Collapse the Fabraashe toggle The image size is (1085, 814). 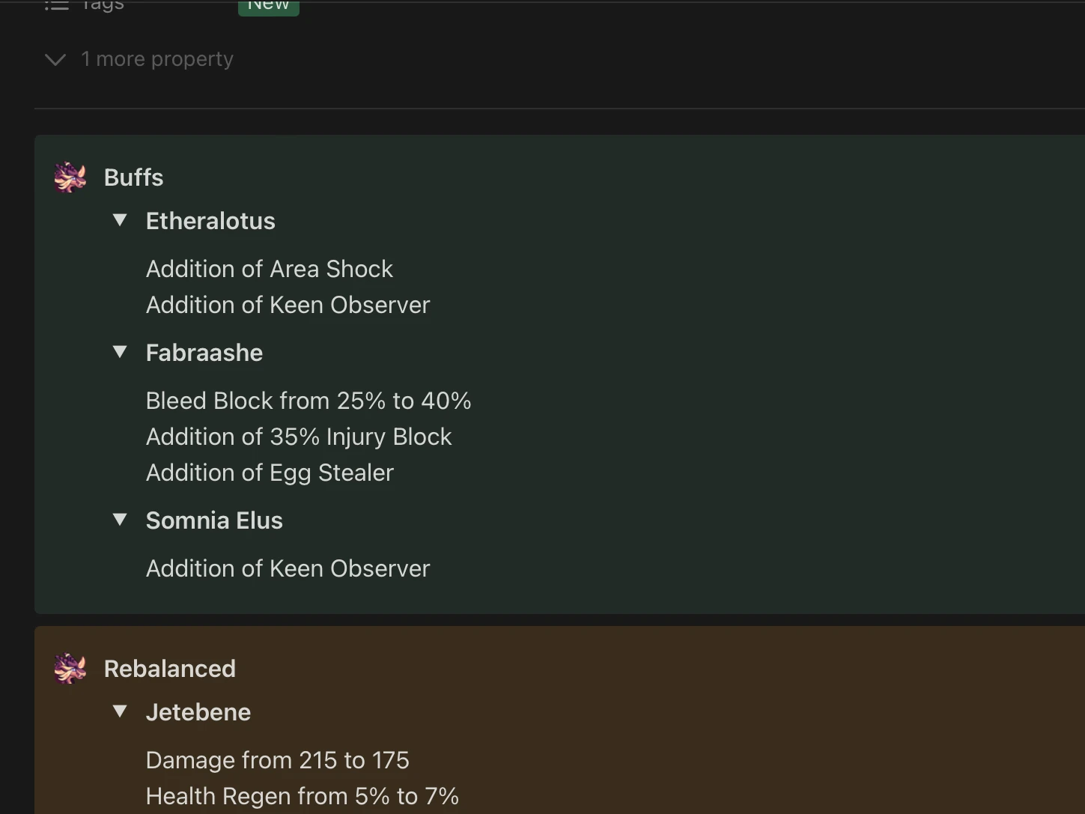pos(120,352)
